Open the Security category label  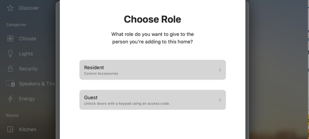[x=28, y=69]
